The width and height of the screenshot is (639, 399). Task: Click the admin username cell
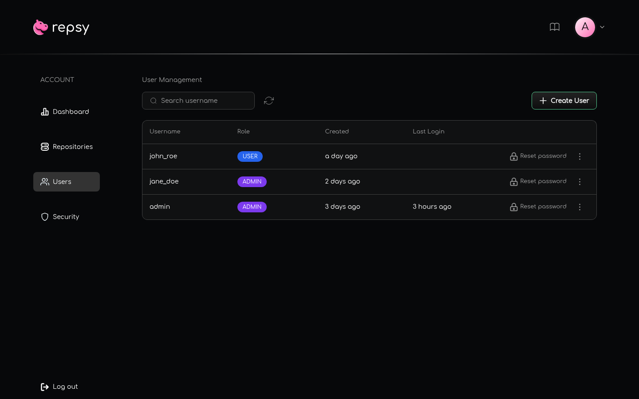click(x=160, y=207)
